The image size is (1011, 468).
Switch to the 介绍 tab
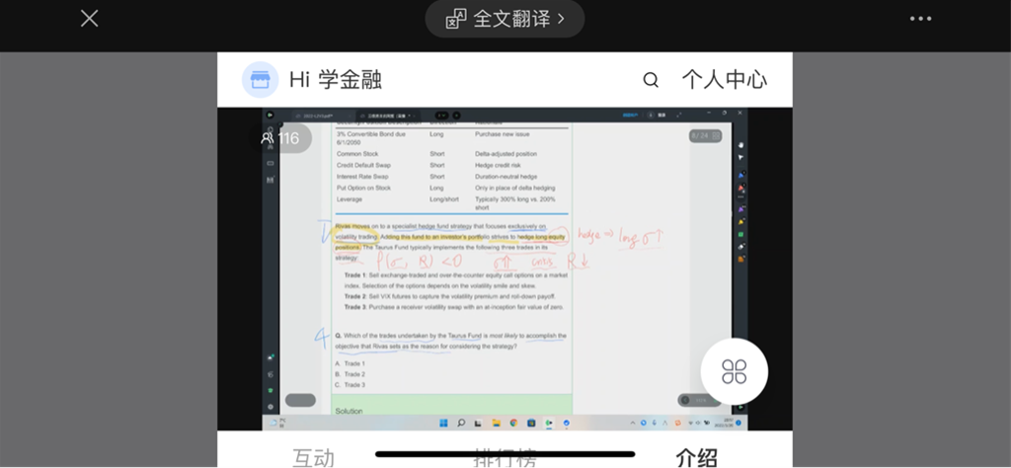pos(696,457)
